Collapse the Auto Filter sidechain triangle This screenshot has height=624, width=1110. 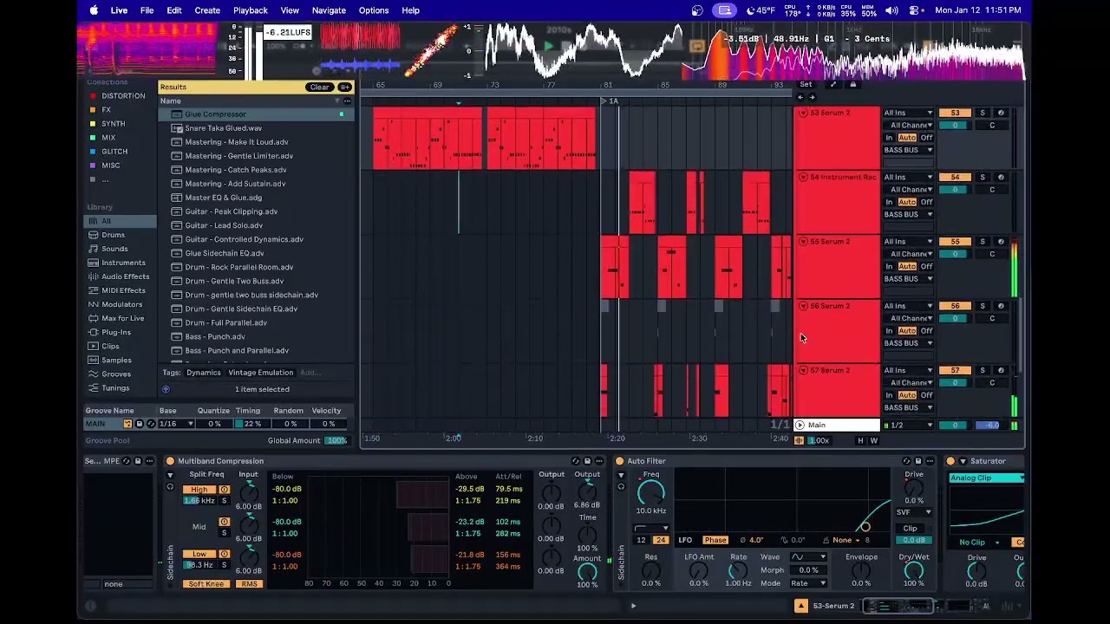click(621, 476)
